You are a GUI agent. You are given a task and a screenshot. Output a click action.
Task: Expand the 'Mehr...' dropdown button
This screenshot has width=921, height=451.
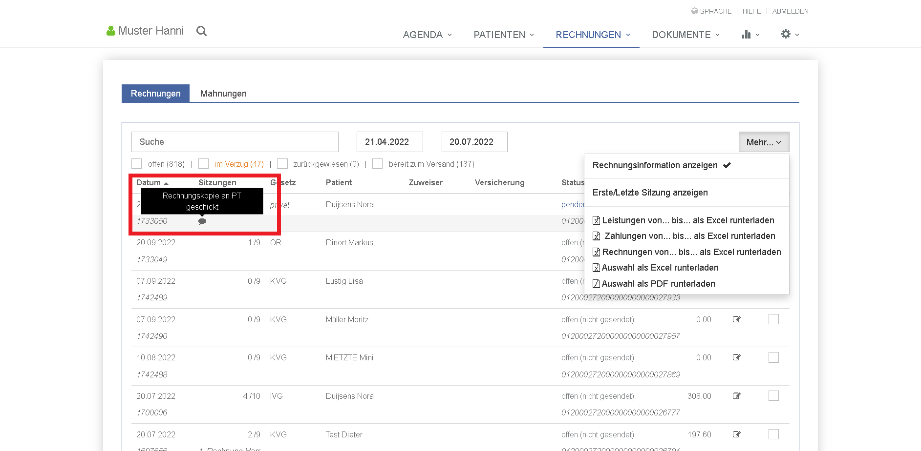(764, 142)
